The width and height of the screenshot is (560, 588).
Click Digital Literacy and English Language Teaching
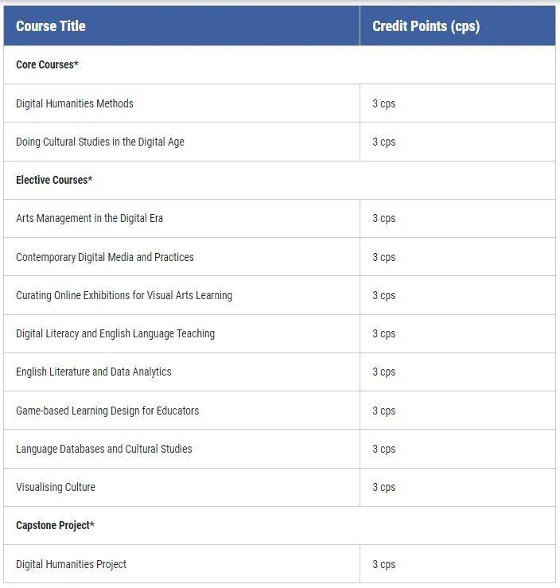(x=115, y=333)
